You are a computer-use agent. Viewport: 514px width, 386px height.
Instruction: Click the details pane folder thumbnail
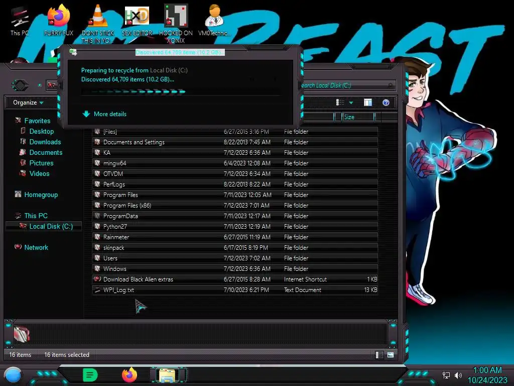pyautogui.click(x=22, y=334)
